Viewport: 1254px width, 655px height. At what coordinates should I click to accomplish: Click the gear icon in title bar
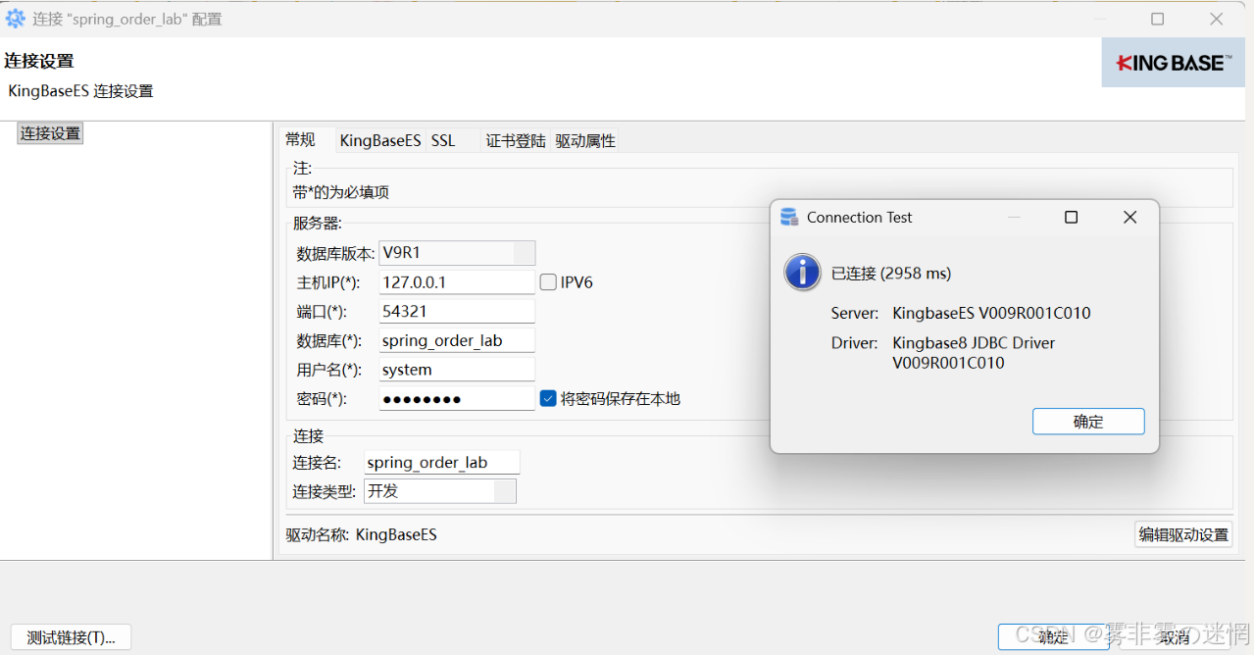15,19
